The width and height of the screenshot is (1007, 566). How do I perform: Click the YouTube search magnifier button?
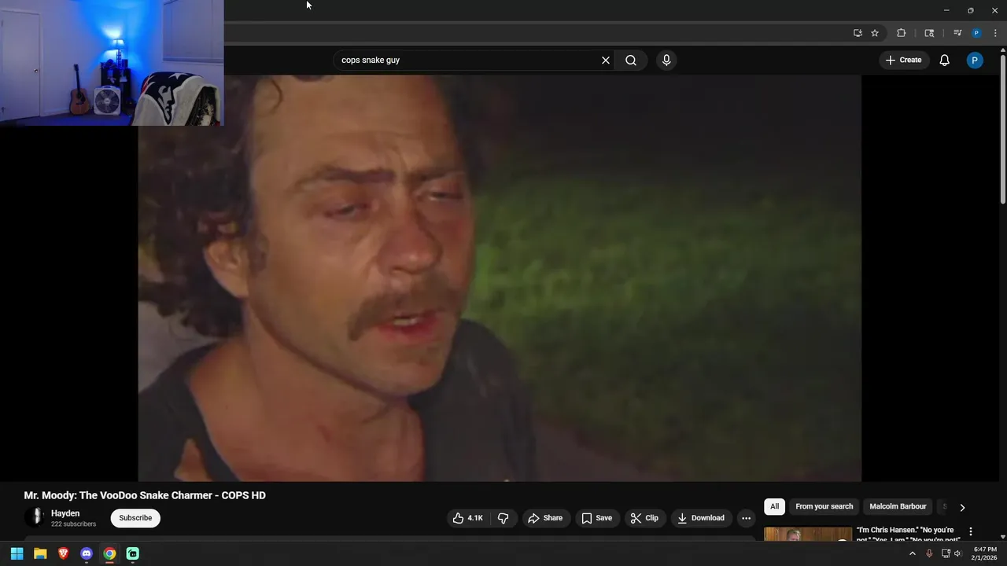[x=631, y=60]
